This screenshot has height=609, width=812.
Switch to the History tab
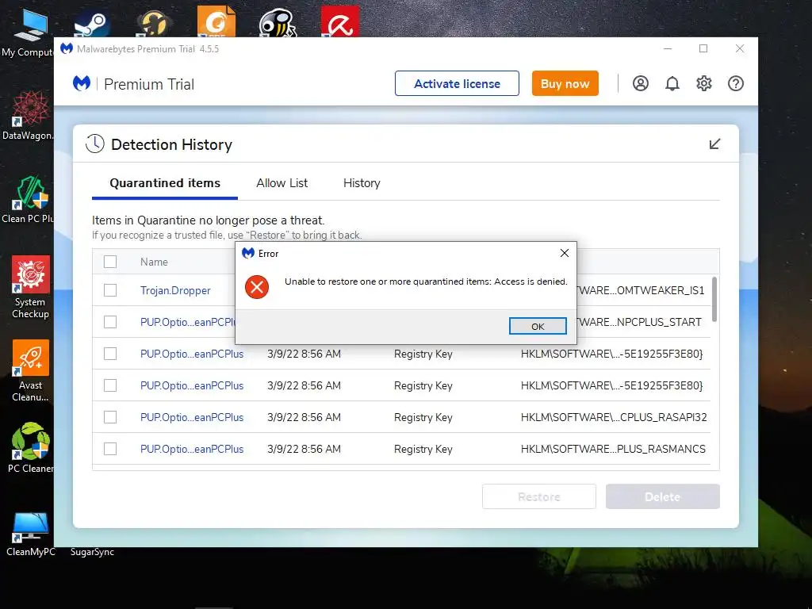pos(362,183)
